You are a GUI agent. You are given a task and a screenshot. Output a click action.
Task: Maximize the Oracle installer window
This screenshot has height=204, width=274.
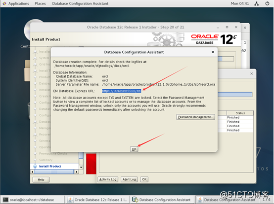click(x=227, y=27)
